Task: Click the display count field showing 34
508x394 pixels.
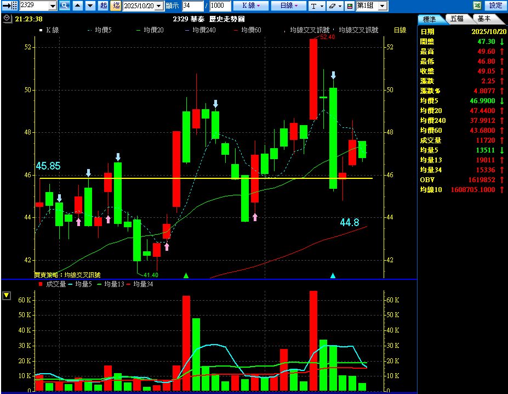Action: coord(193,5)
